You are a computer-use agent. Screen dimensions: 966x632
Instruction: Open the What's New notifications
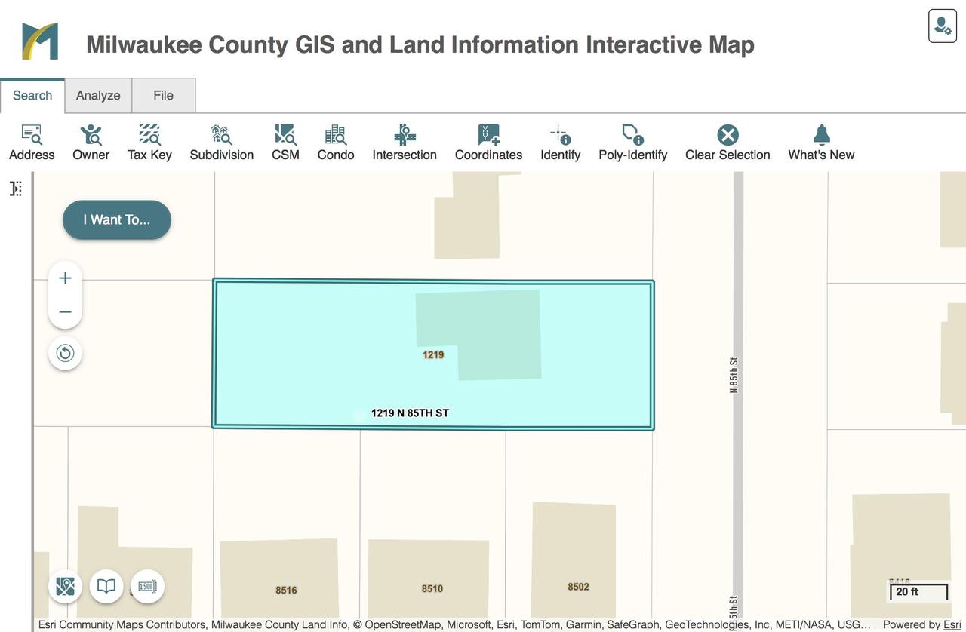point(821,143)
